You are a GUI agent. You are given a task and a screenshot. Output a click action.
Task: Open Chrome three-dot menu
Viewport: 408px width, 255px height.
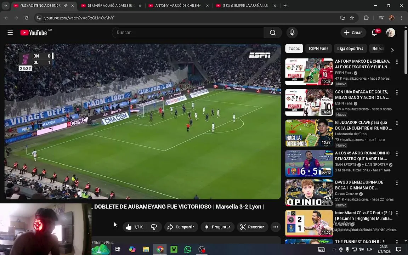402,18
